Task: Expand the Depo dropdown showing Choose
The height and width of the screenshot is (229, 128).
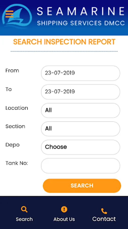Action: click(x=80, y=147)
